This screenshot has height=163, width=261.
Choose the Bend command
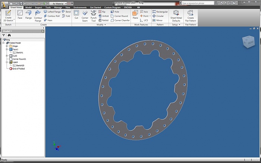click(x=66, y=12)
